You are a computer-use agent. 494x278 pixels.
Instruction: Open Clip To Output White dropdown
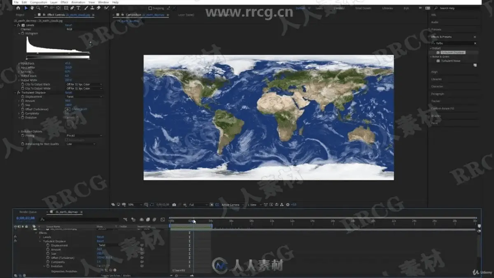click(84, 89)
